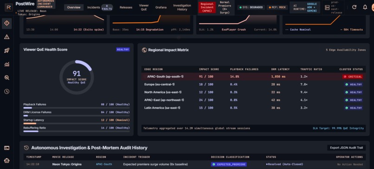Select the APAC-East (ap-northeast-1) row
The height and width of the screenshot is (169, 374).
[253, 100]
